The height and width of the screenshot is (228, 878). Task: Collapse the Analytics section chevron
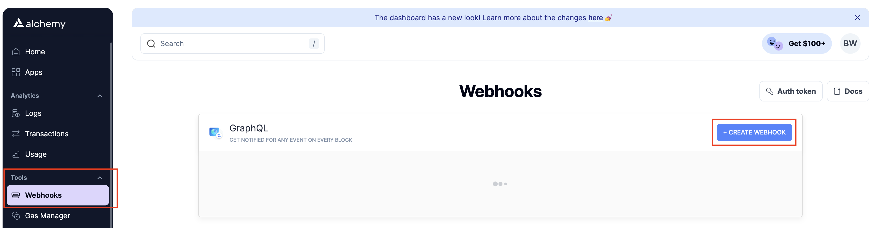(x=100, y=96)
